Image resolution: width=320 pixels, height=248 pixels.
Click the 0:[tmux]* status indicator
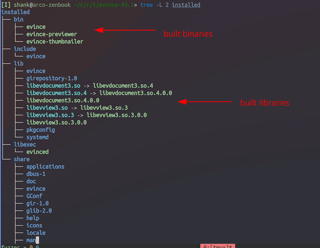pyautogui.click(x=217, y=246)
